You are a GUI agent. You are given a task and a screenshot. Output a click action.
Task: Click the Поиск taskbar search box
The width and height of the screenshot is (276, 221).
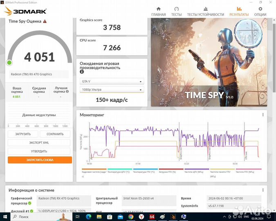coord(41,216)
